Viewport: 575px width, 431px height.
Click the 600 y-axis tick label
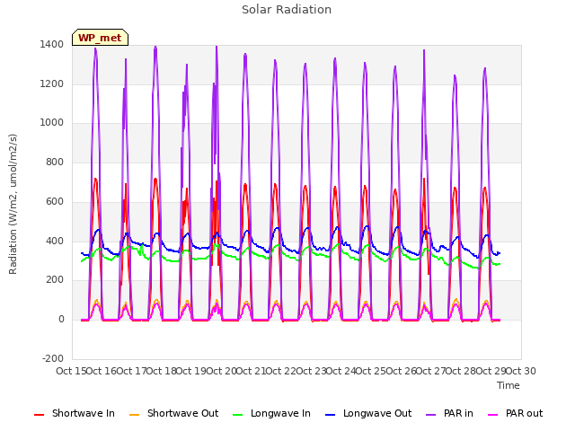point(55,201)
